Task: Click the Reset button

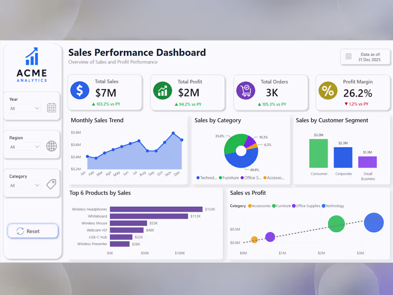Action: [x=33, y=231]
